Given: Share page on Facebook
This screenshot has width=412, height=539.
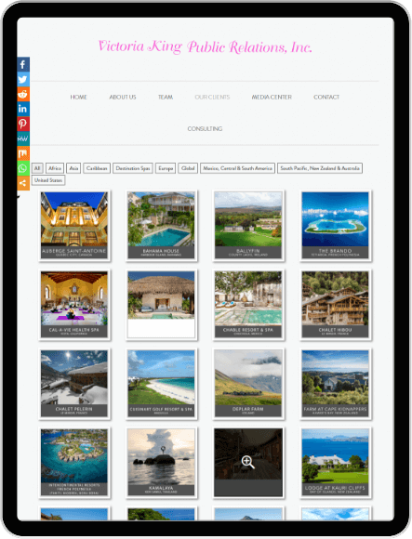Looking at the screenshot, I should click(x=23, y=65).
